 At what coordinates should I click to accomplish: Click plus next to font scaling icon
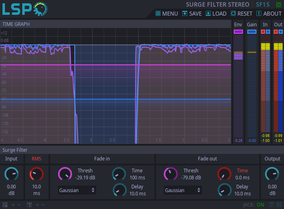37,205
